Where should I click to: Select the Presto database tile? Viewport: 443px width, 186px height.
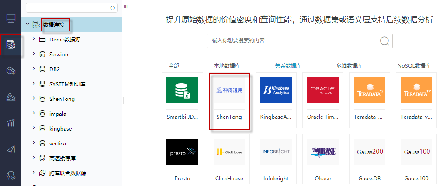[182, 160]
